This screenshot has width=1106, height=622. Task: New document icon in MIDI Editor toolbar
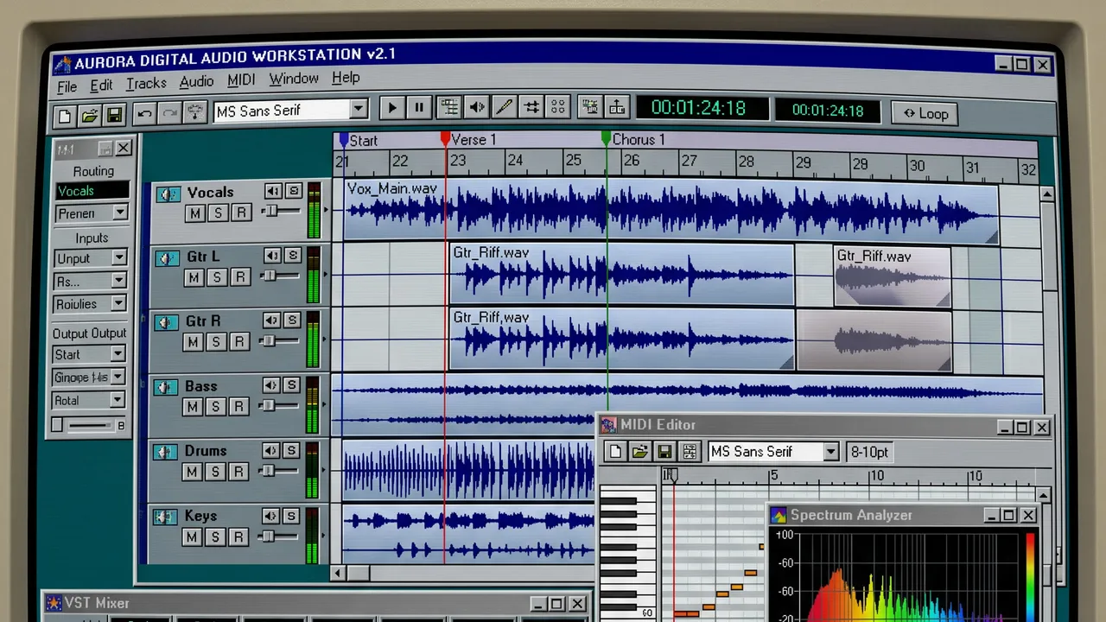[614, 452]
